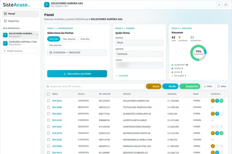Select the Este año date preset
Image resolution: width=232 pixels, height=154 pixels.
85,39
